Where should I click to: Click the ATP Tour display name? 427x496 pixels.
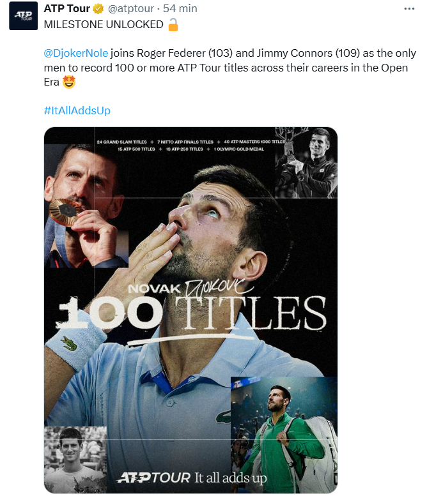pos(67,8)
